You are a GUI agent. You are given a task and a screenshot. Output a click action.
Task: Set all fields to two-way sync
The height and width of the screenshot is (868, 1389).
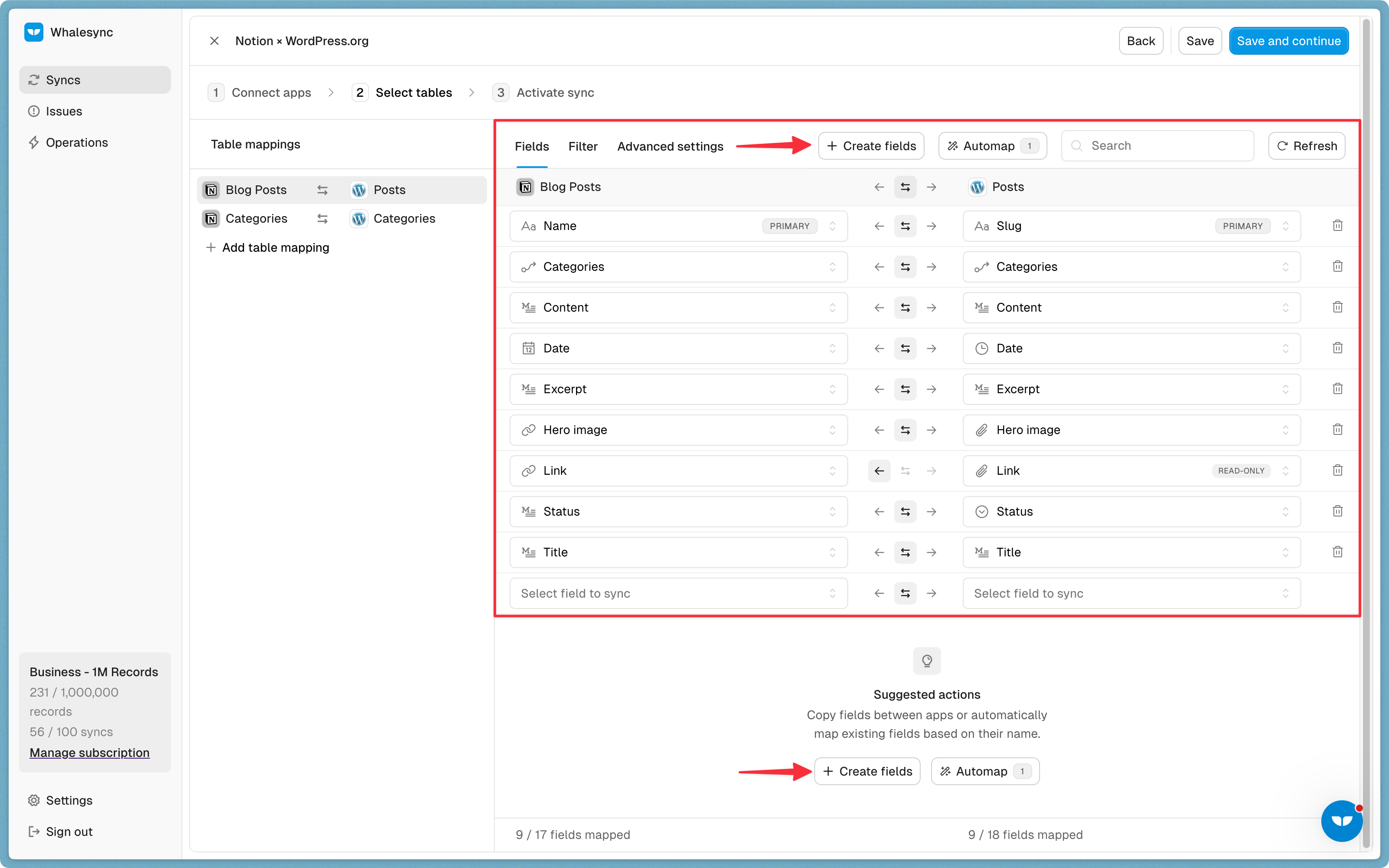(x=905, y=187)
